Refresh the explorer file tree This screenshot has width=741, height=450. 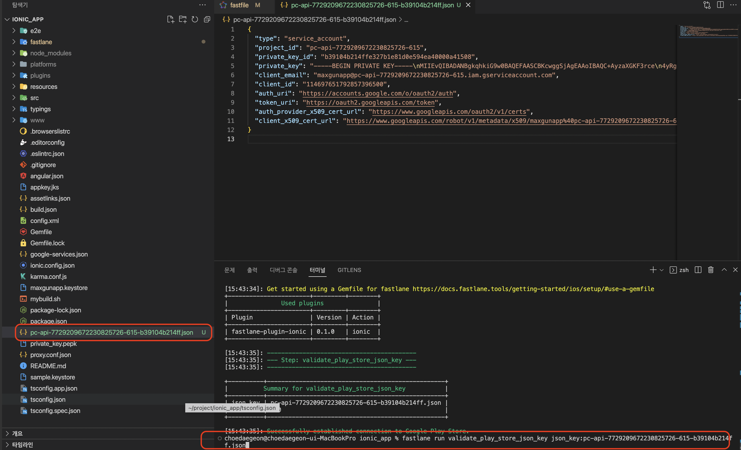195,19
